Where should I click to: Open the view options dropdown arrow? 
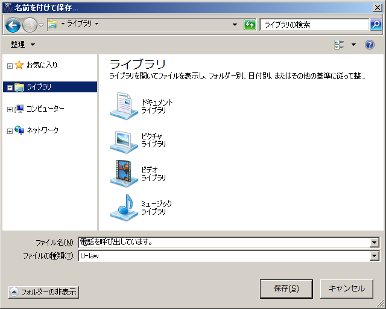point(353,45)
